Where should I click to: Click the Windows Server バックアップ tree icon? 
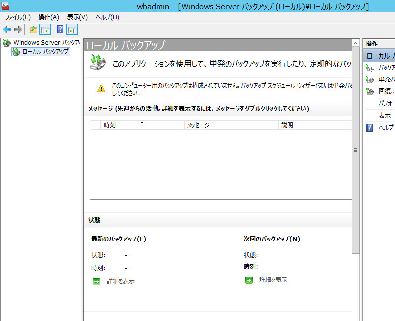coord(7,43)
